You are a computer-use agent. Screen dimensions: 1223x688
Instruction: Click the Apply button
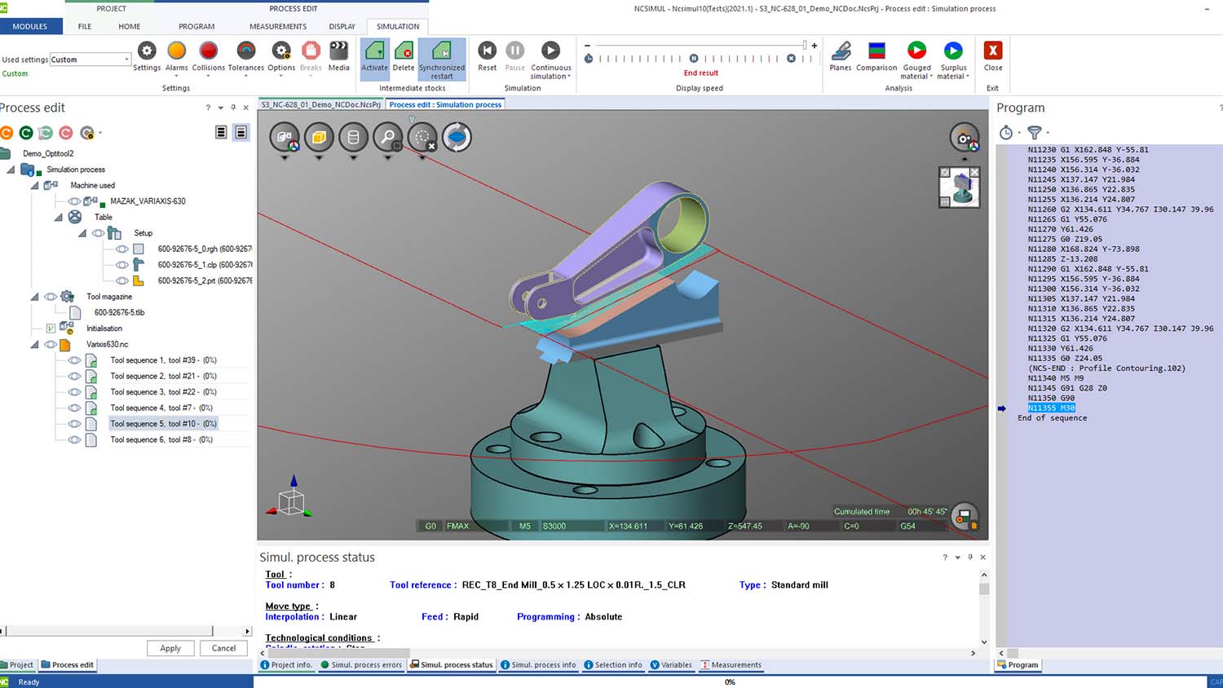coord(170,648)
